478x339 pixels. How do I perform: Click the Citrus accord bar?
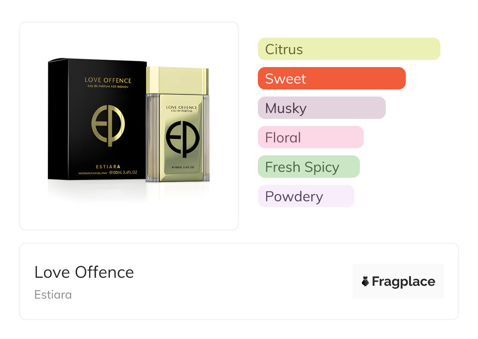[348, 49]
